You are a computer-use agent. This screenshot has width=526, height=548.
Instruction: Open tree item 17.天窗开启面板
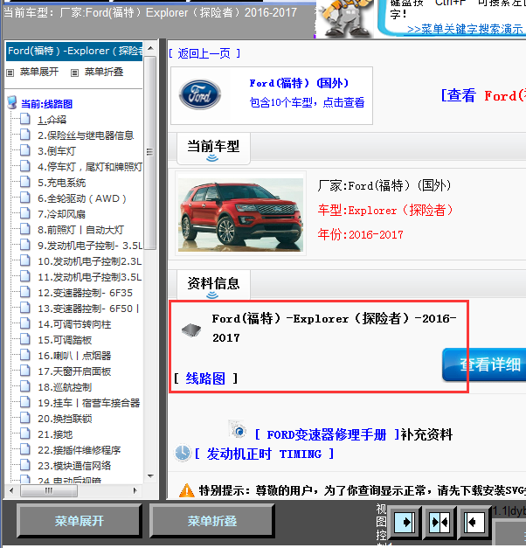pos(74,371)
